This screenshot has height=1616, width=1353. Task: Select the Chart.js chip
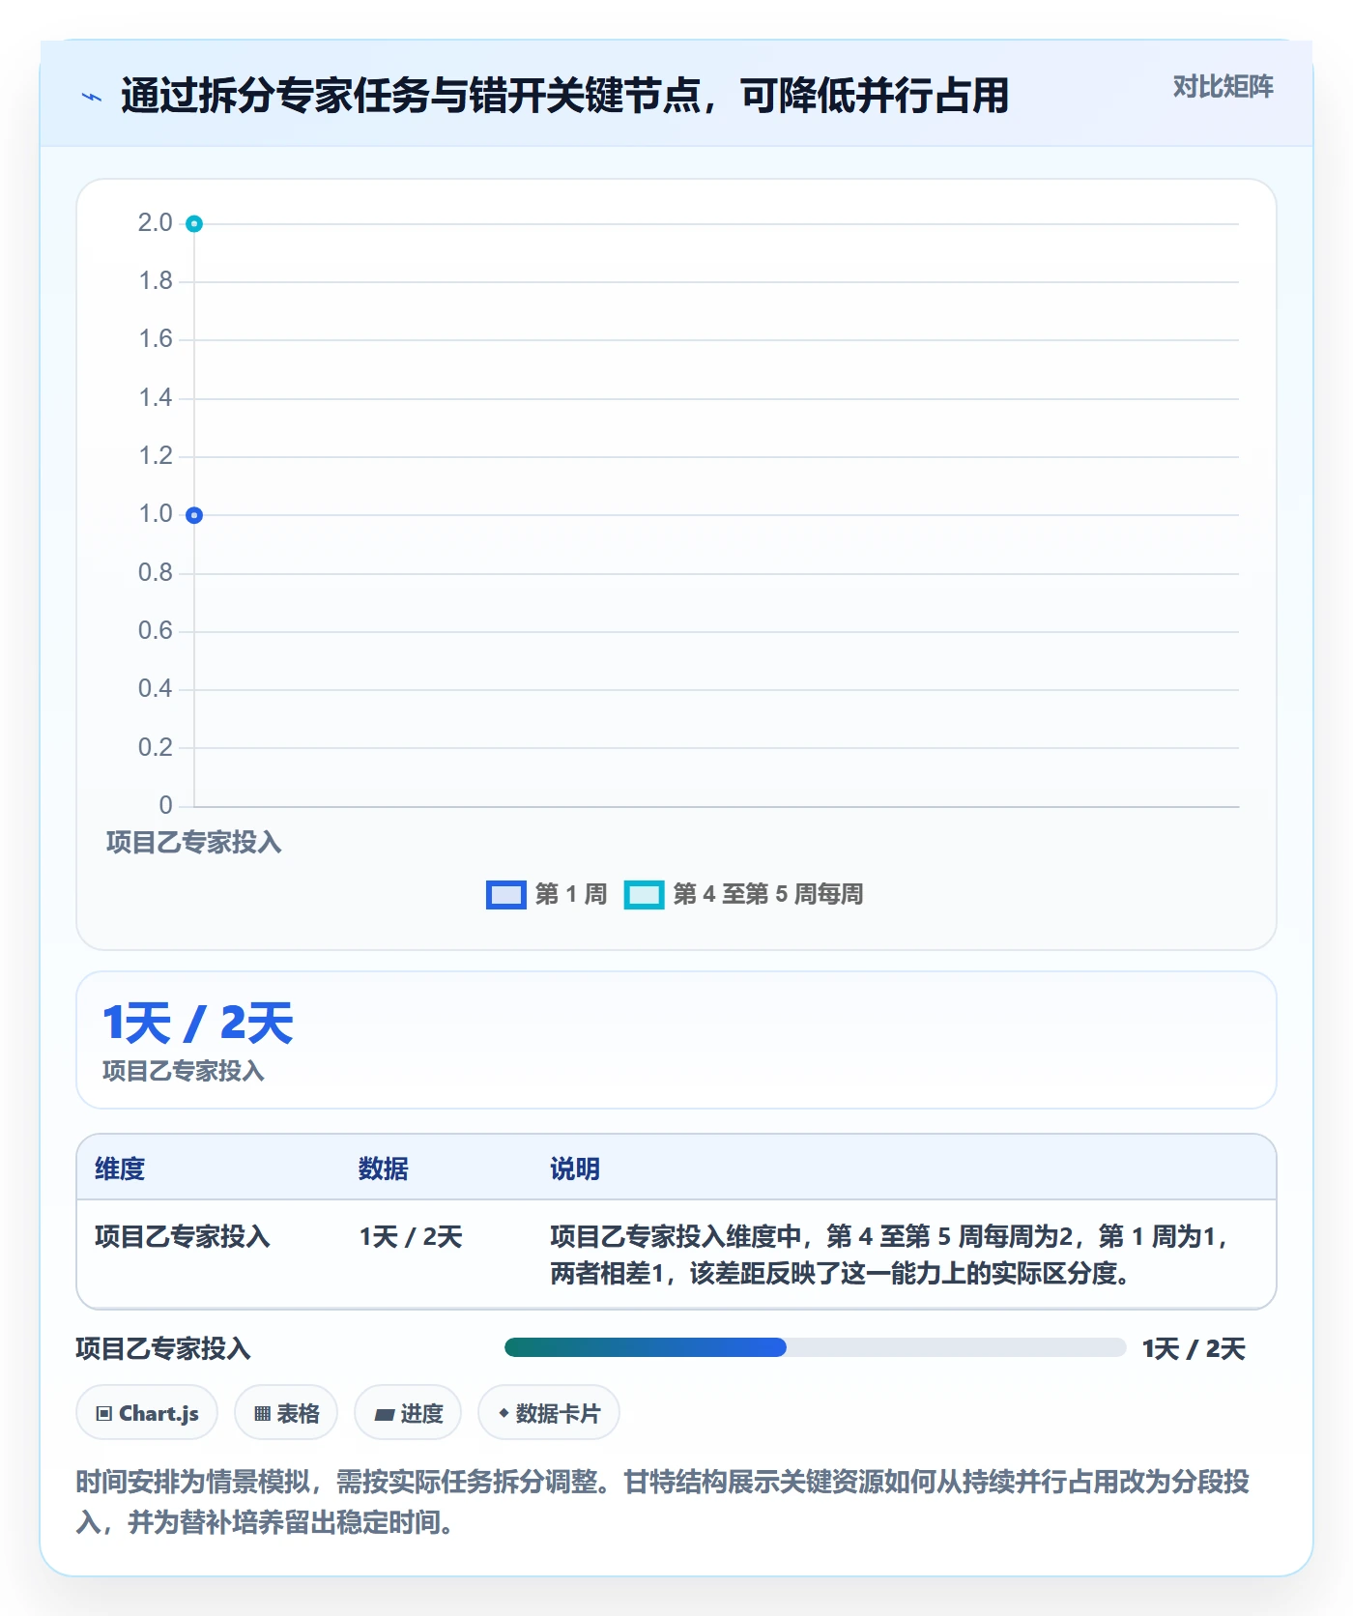[x=147, y=1413]
